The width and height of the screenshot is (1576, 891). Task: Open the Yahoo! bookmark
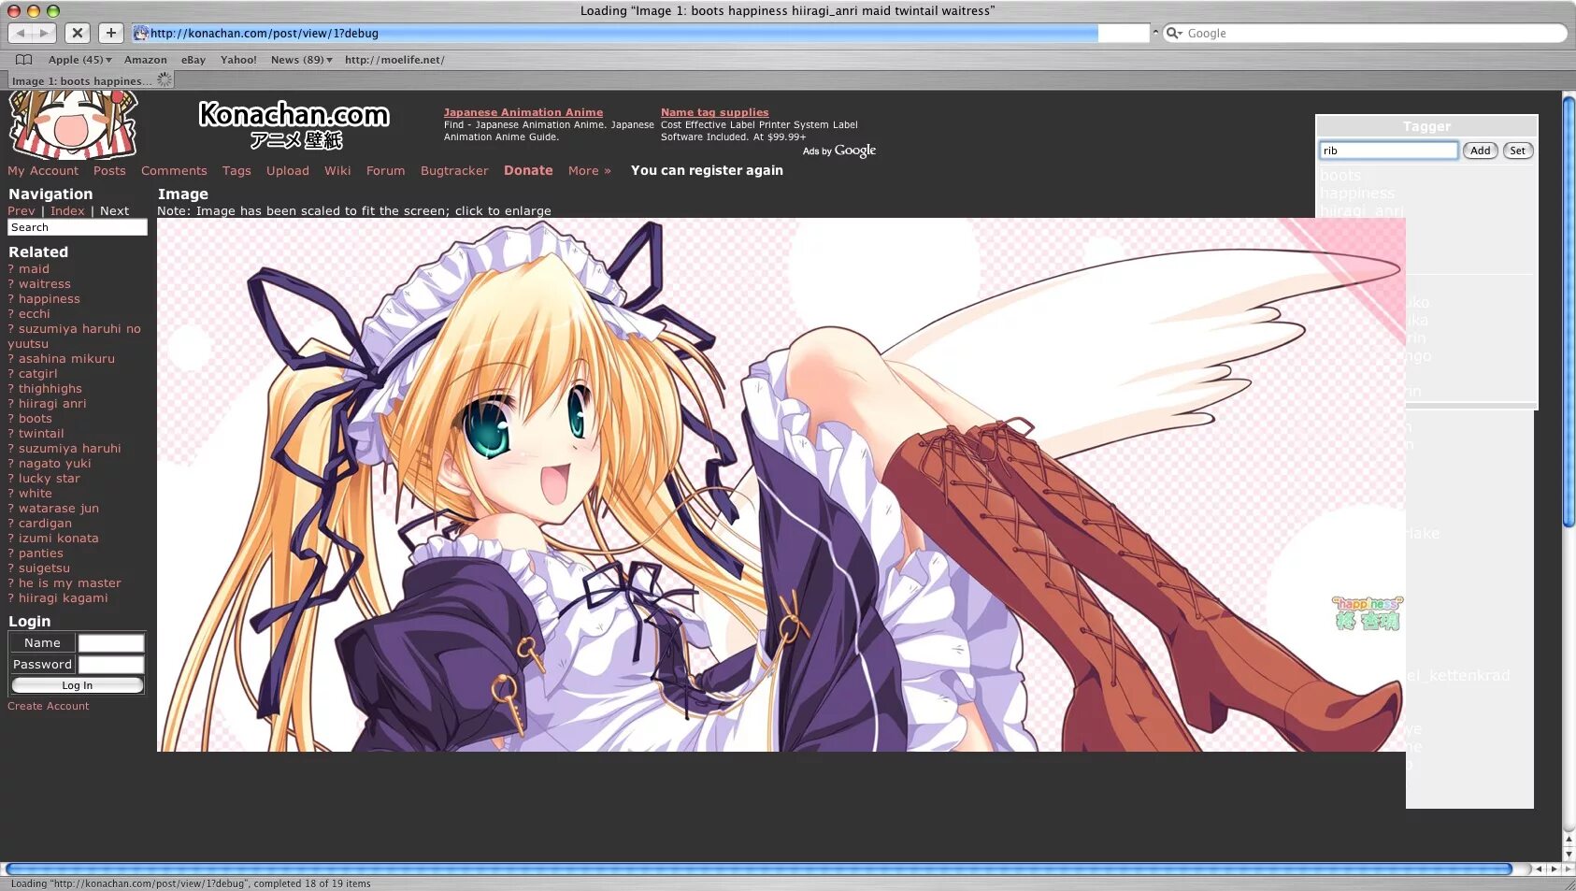click(238, 60)
